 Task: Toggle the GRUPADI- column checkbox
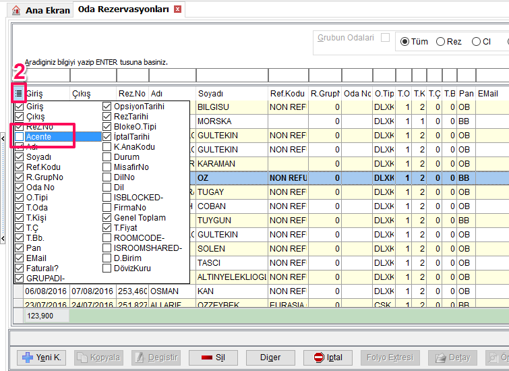[x=19, y=279]
